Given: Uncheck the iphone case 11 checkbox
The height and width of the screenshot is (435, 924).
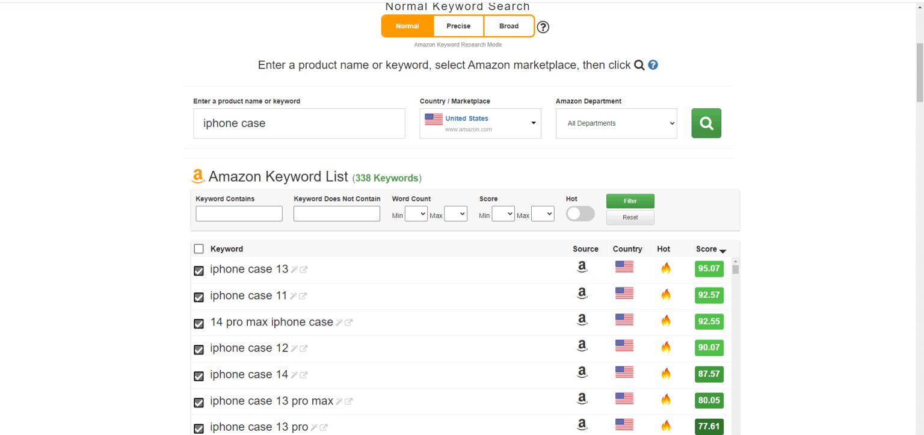Looking at the screenshot, I should tap(199, 297).
